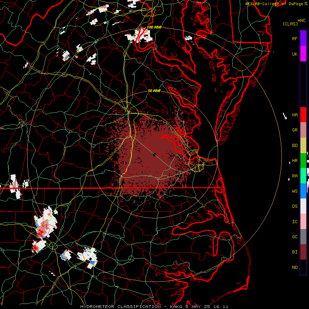Click the '100 NMI' range ring label
Image resolution: width=309 pixels, height=309 pixels.
tap(154, 27)
